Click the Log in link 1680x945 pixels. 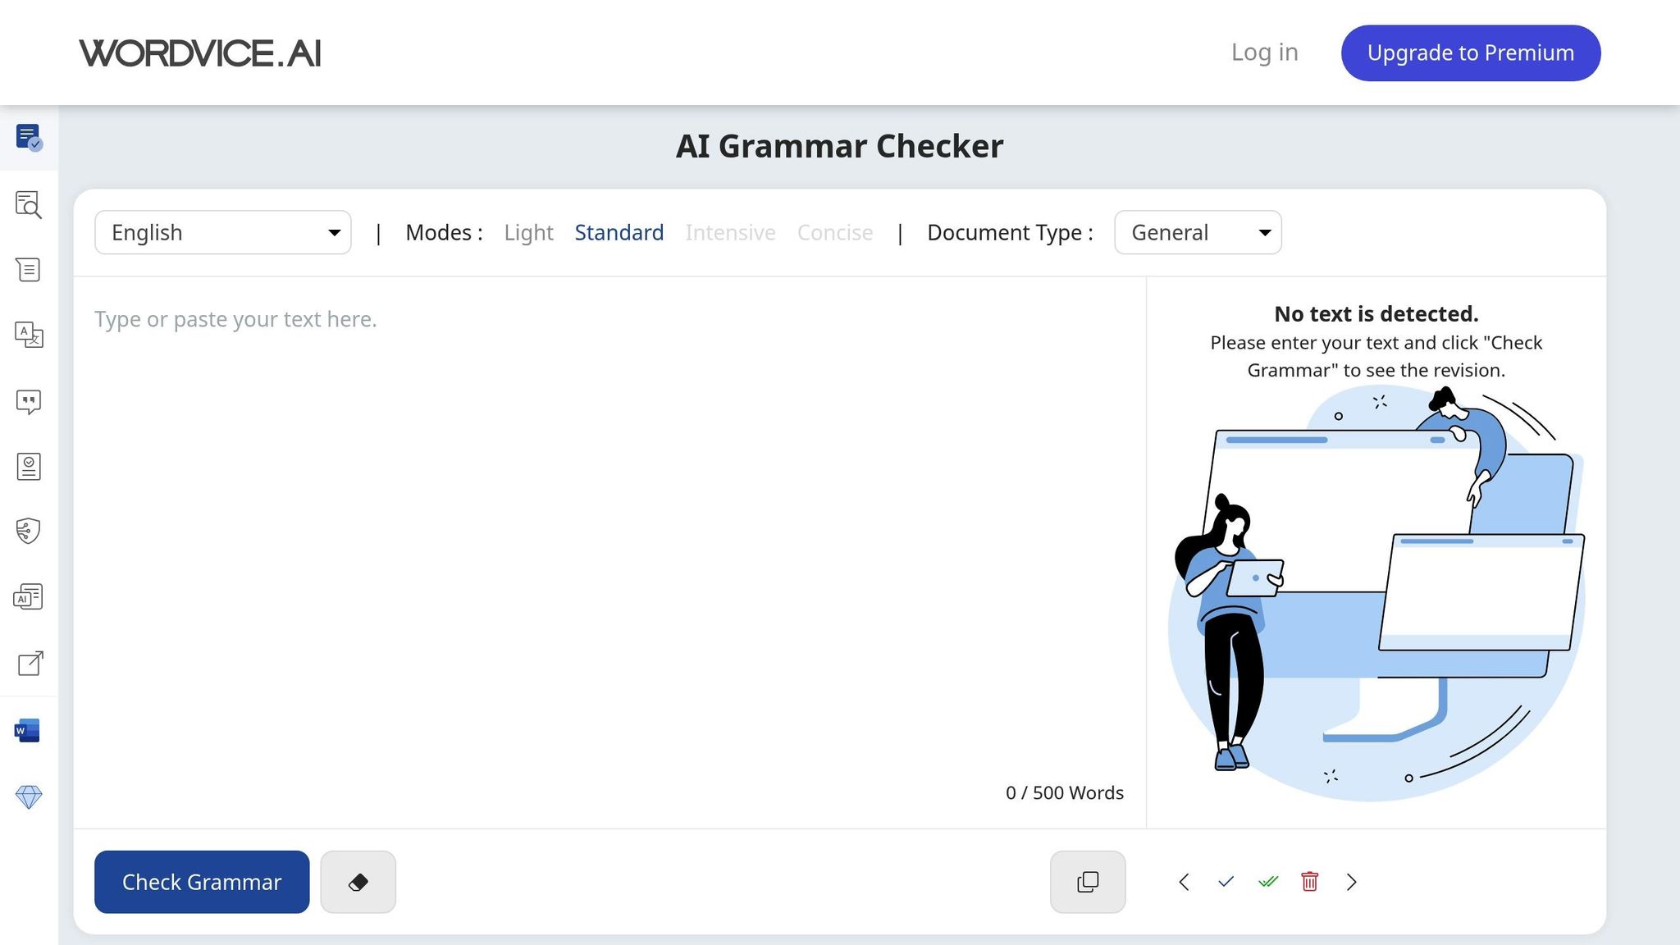pyautogui.click(x=1263, y=52)
